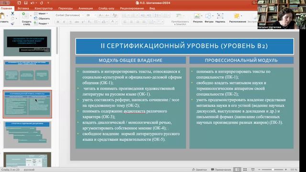Image resolution: width=306 pixels, height=172 pixels.
Task: Select the fourth slide thumbnail (Структура и содержание)
Action: [x=27, y=135]
